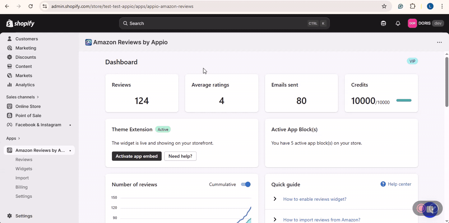Click the Shopify logo in header

tap(21, 24)
